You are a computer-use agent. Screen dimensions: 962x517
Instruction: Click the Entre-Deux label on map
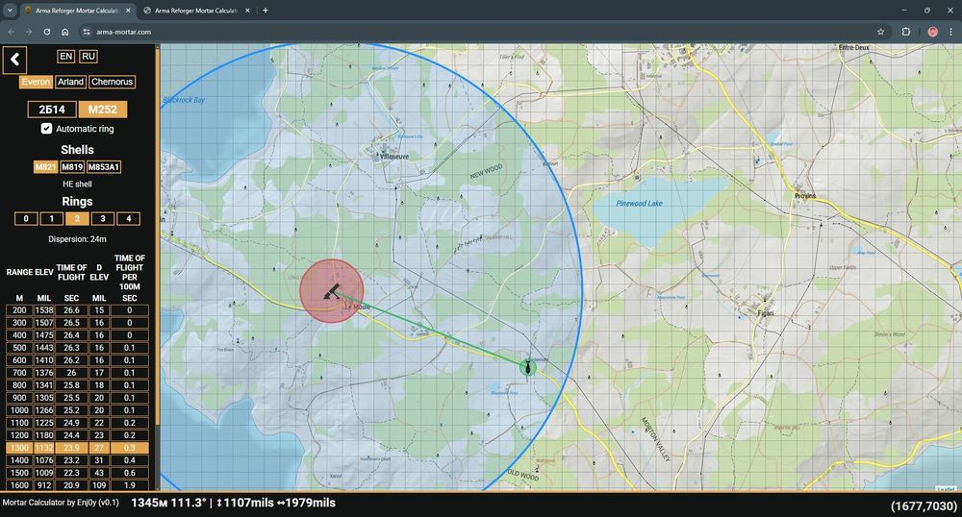tap(854, 48)
